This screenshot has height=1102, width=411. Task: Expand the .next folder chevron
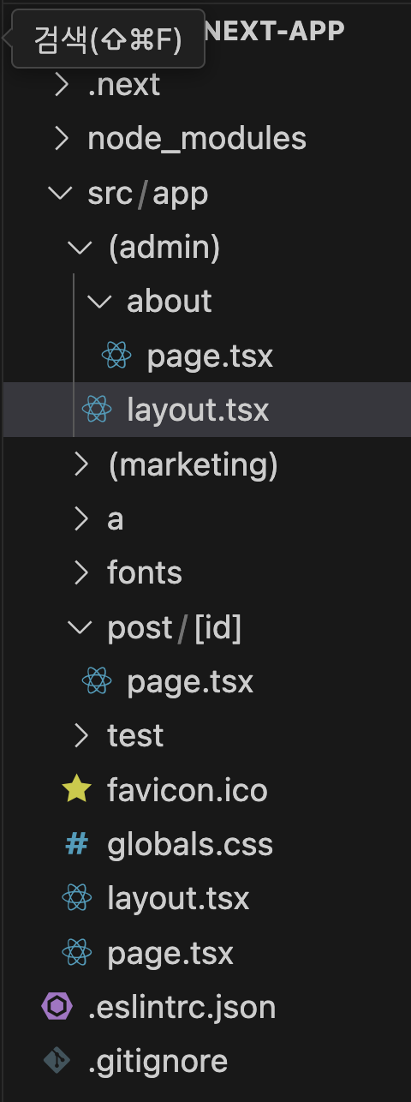tap(62, 85)
